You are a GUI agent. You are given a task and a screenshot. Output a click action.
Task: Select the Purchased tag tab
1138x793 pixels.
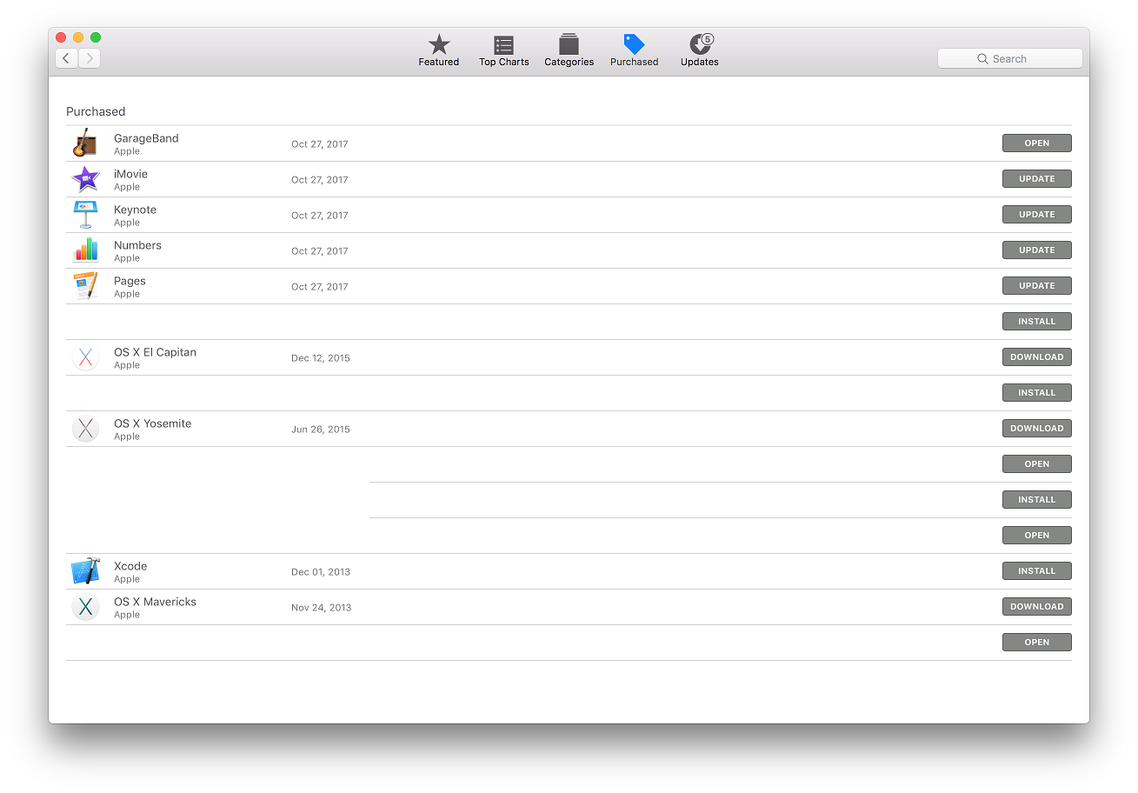(634, 50)
